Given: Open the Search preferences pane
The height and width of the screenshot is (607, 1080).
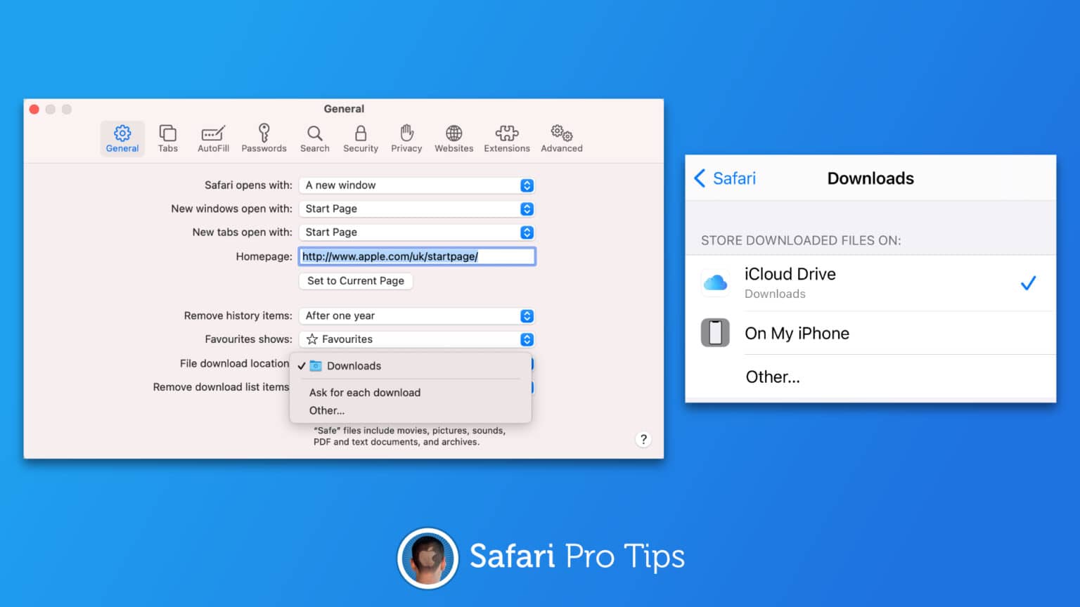Looking at the screenshot, I should click(315, 138).
